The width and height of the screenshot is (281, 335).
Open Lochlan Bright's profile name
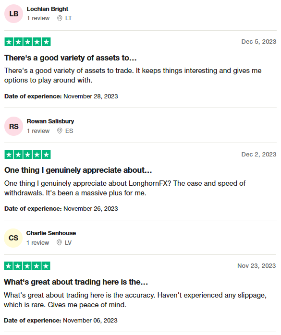[48, 9]
